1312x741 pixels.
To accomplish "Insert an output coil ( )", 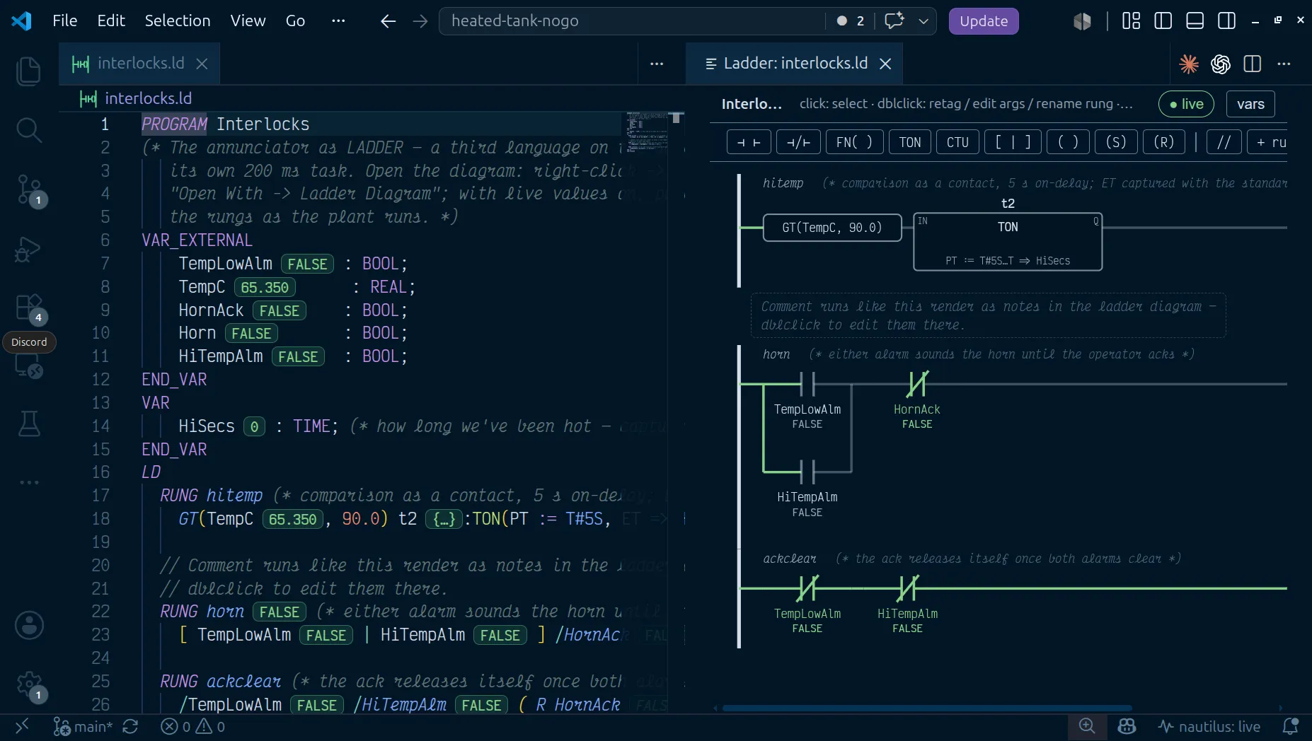I will (x=1068, y=142).
